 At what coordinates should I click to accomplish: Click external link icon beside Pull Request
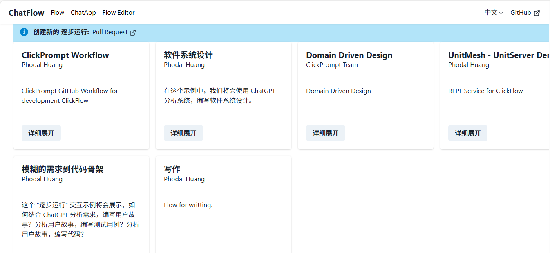click(133, 33)
